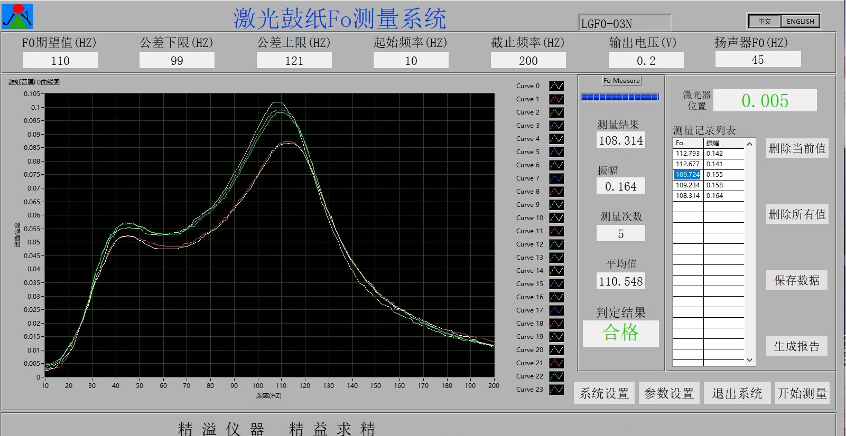Click the 扬声器F0 field showing 45
Image resolution: width=846 pixels, height=436 pixels.
coord(758,60)
